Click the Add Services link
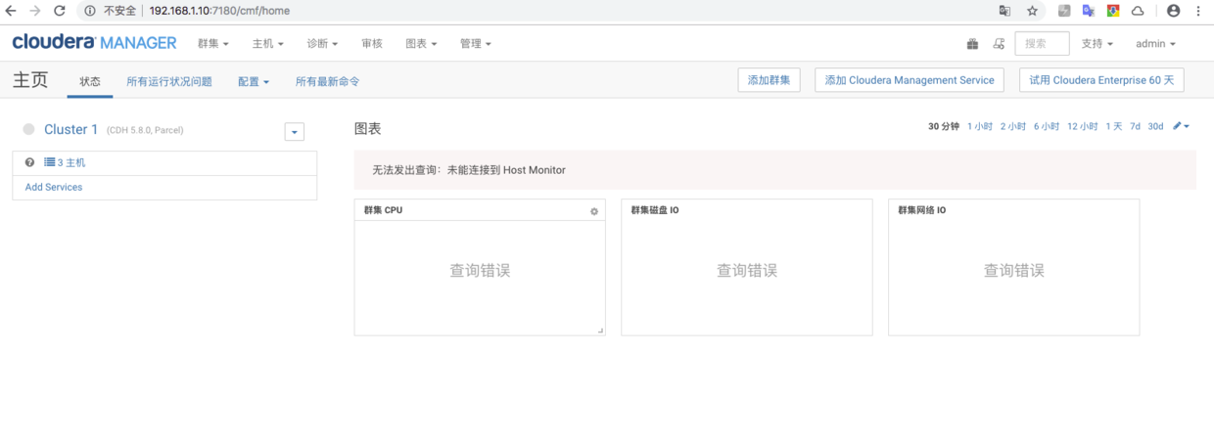This screenshot has height=441, width=1214. 54,187
